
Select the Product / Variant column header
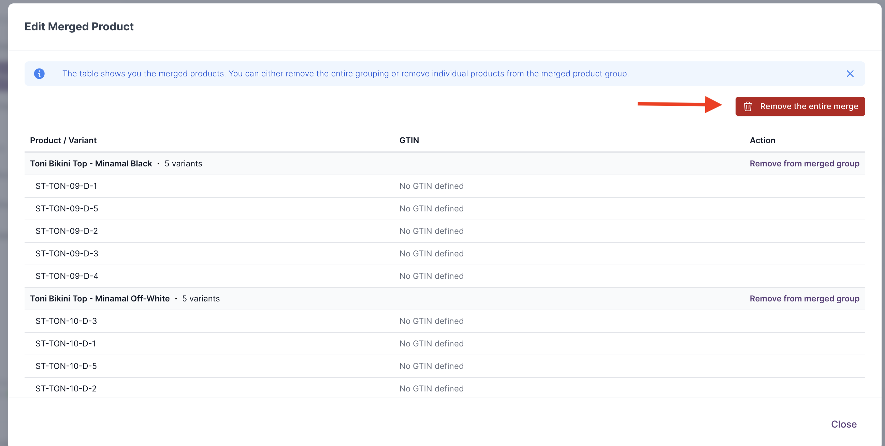click(63, 140)
